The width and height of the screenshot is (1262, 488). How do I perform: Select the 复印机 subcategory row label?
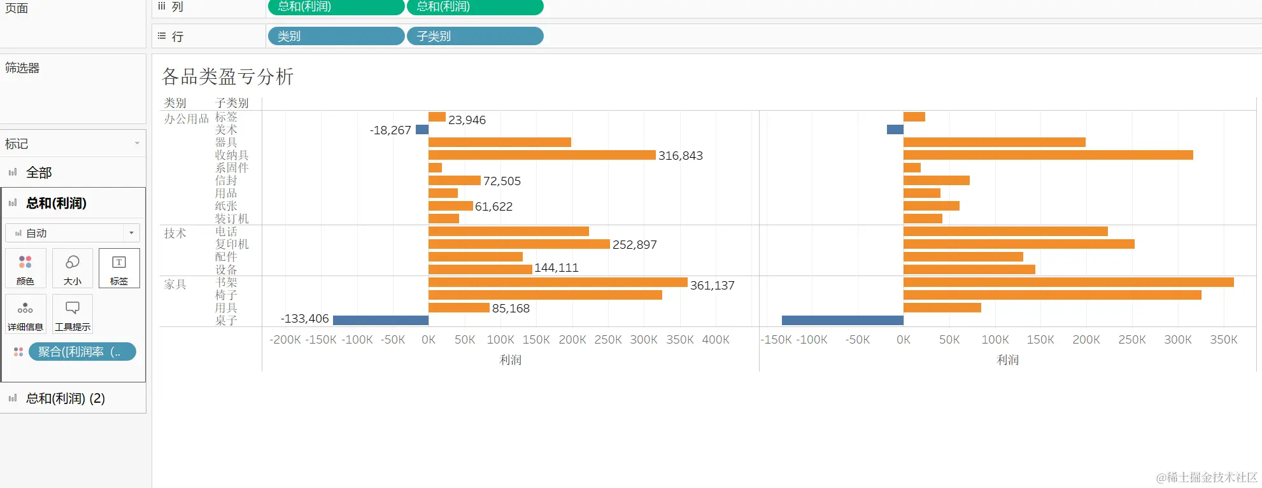(x=232, y=244)
